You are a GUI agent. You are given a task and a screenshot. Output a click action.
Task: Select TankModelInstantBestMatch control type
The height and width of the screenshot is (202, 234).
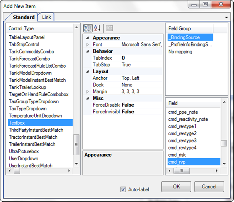37,80
